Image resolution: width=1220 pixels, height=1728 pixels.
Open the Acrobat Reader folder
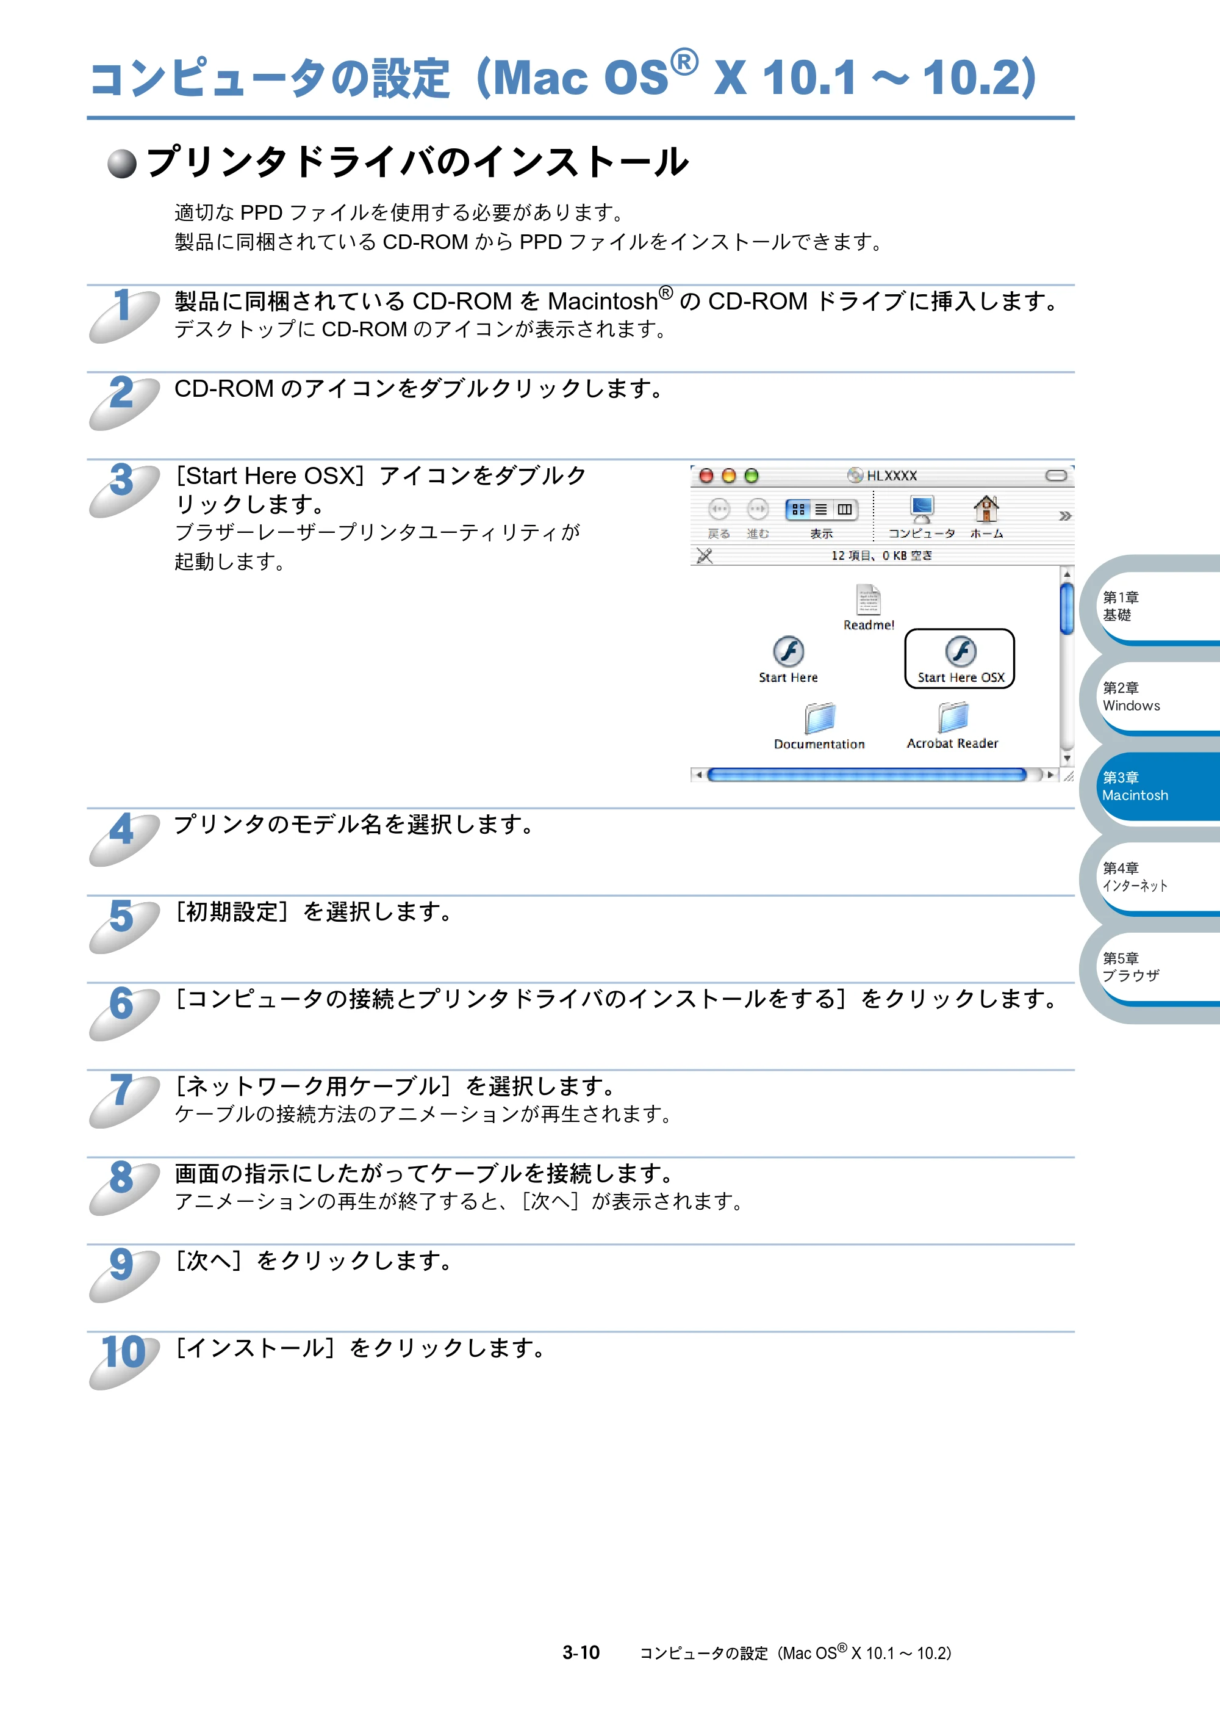(x=953, y=718)
